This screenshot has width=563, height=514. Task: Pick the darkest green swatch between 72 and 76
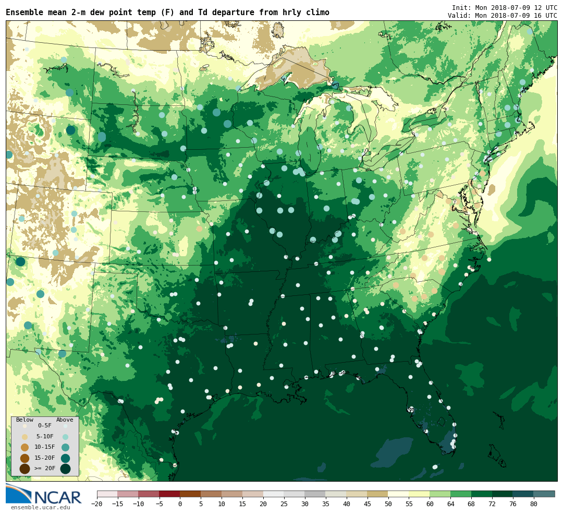(503, 494)
